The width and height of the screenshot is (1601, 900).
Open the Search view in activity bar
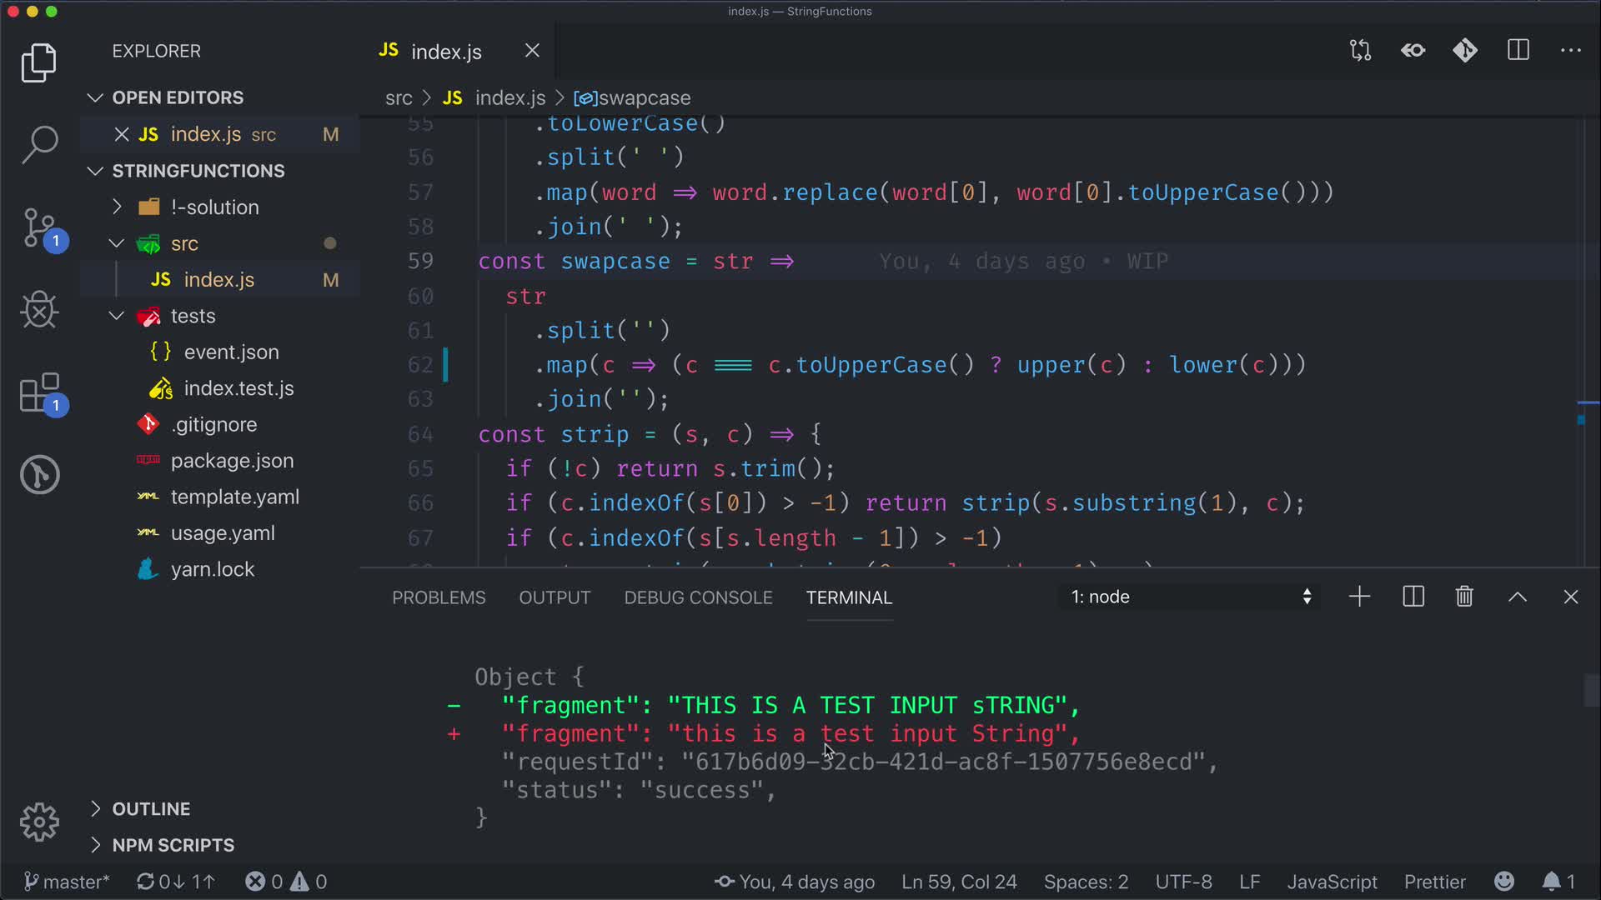coord(39,144)
